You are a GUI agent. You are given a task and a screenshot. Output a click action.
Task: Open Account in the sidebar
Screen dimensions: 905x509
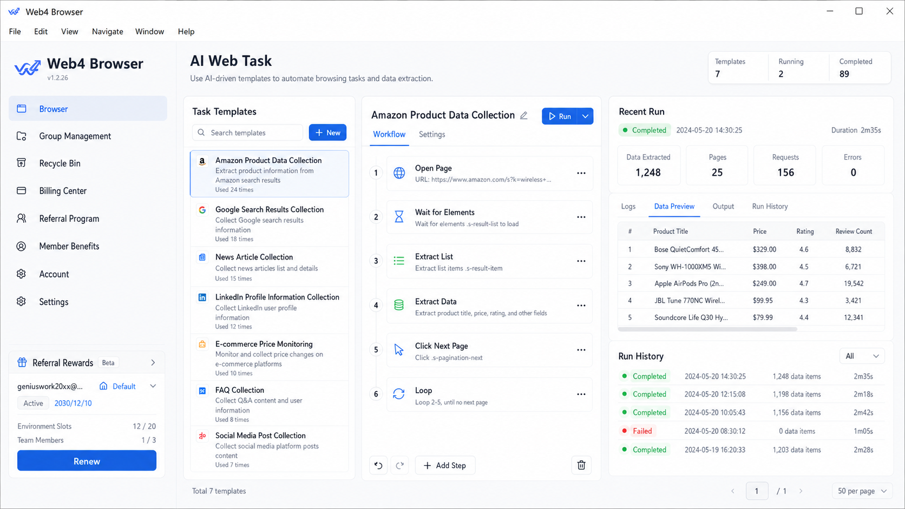pyautogui.click(x=88, y=274)
